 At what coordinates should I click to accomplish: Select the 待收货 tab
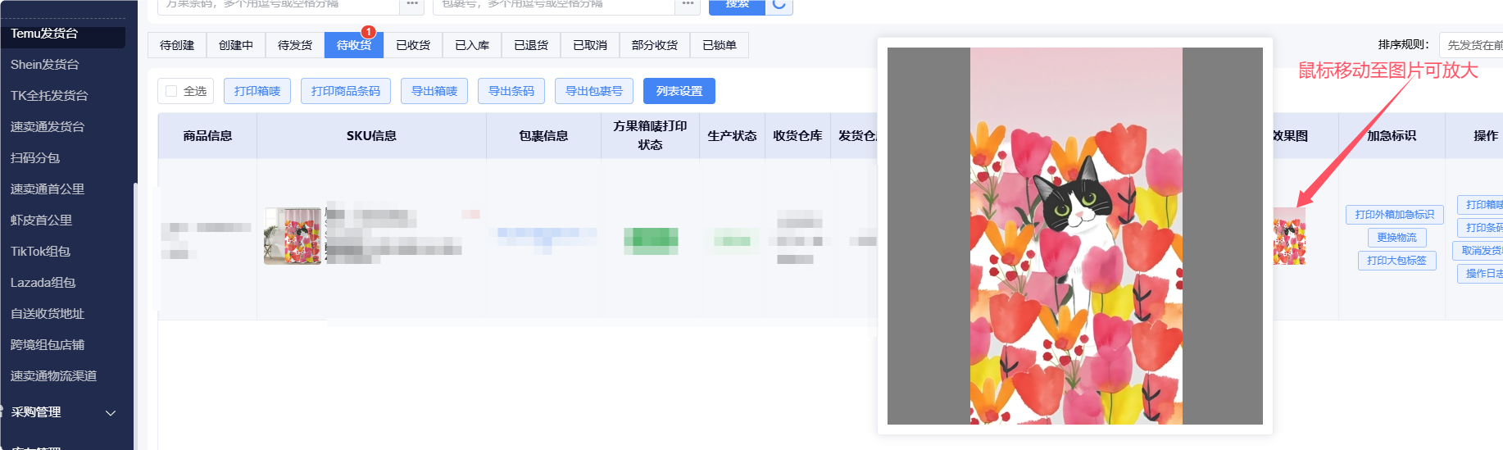[354, 45]
